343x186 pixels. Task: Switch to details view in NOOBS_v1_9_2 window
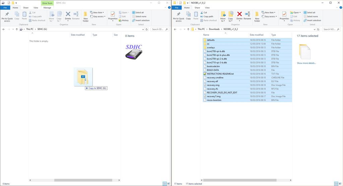pyautogui.click(x=336, y=184)
